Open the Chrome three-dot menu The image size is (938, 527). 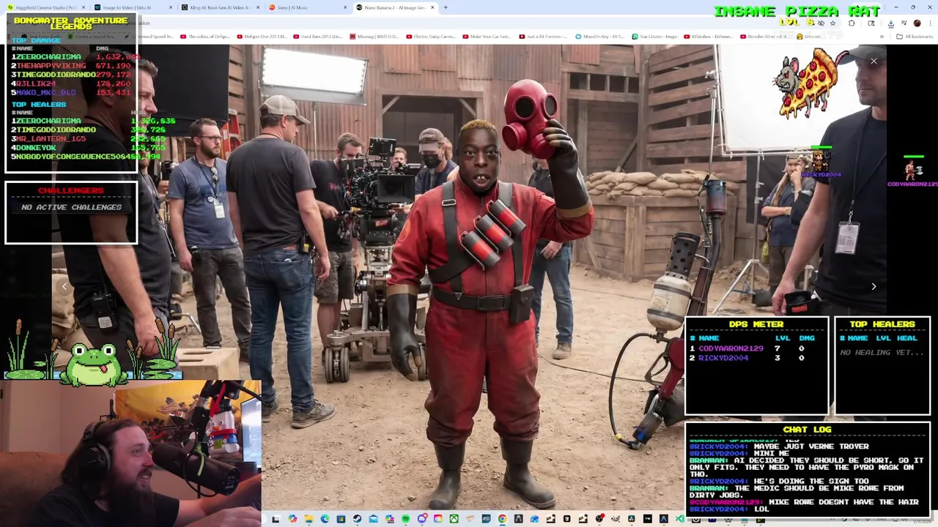931,23
